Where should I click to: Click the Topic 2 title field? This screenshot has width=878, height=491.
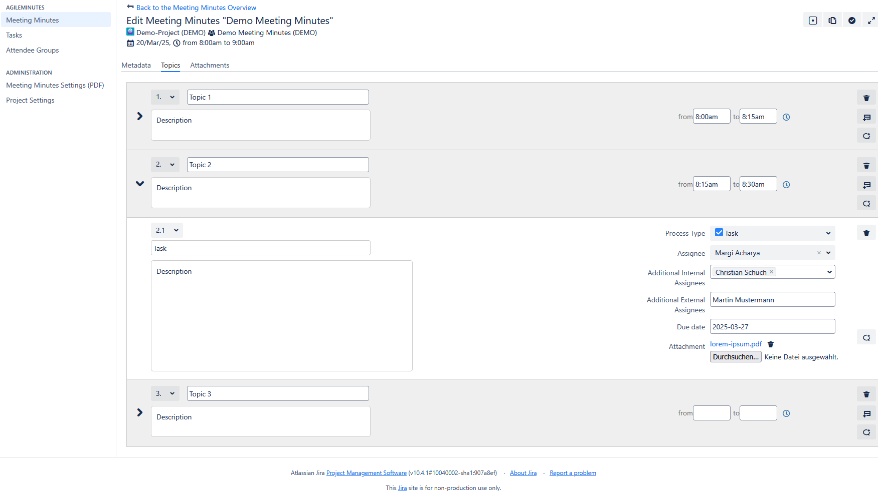click(x=278, y=165)
